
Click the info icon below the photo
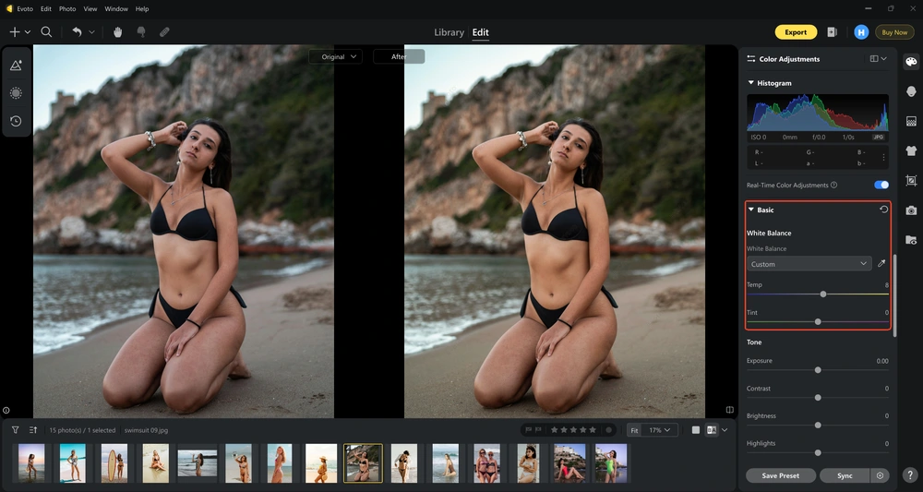coord(6,410)
